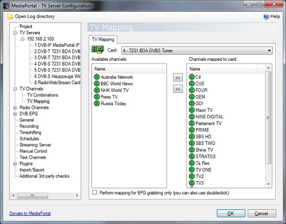
Task: Click the tuner card icon beside Card label
Action: coord(98,49)
